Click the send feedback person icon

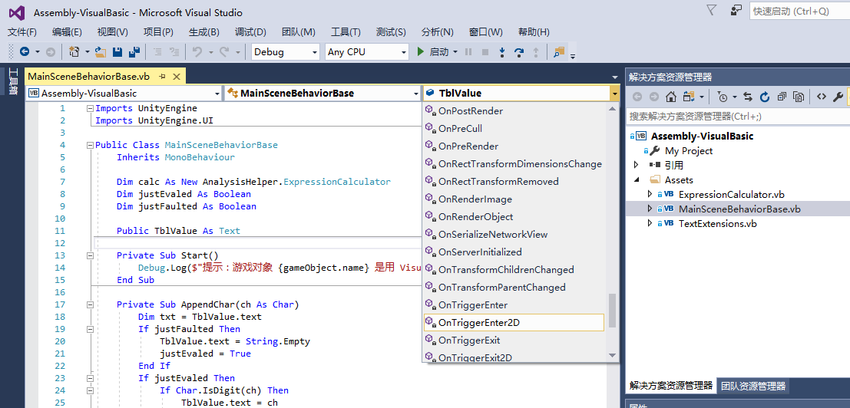point(736,11)
